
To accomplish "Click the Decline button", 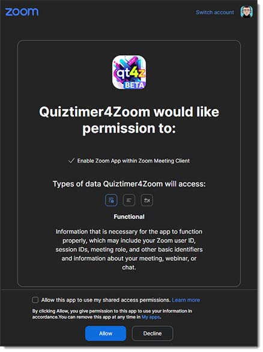I will coord(153,333).
